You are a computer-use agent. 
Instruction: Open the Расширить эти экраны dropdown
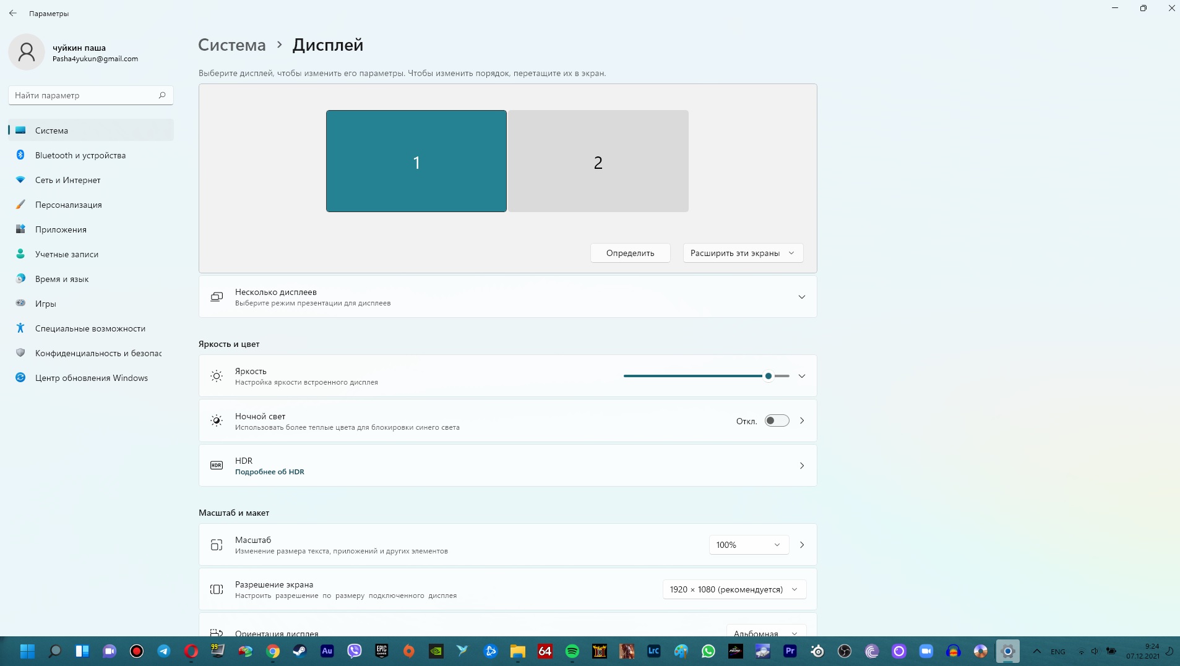(x=742, y=253)
